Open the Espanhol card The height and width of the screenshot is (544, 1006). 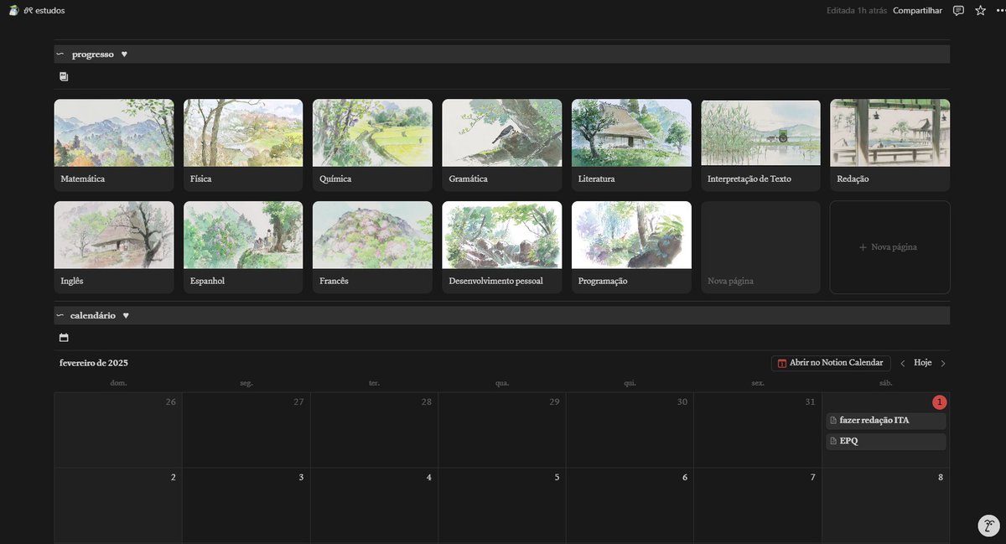click(x=243, y=247)
